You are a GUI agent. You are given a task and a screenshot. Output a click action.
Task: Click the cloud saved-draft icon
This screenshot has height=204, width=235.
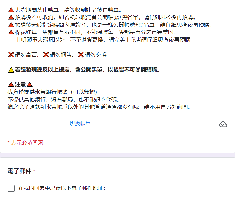click(223, 124)
